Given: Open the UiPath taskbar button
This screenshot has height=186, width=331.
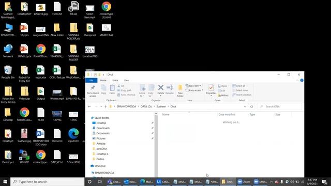Looking at the screenshot, I should point(163,181).
